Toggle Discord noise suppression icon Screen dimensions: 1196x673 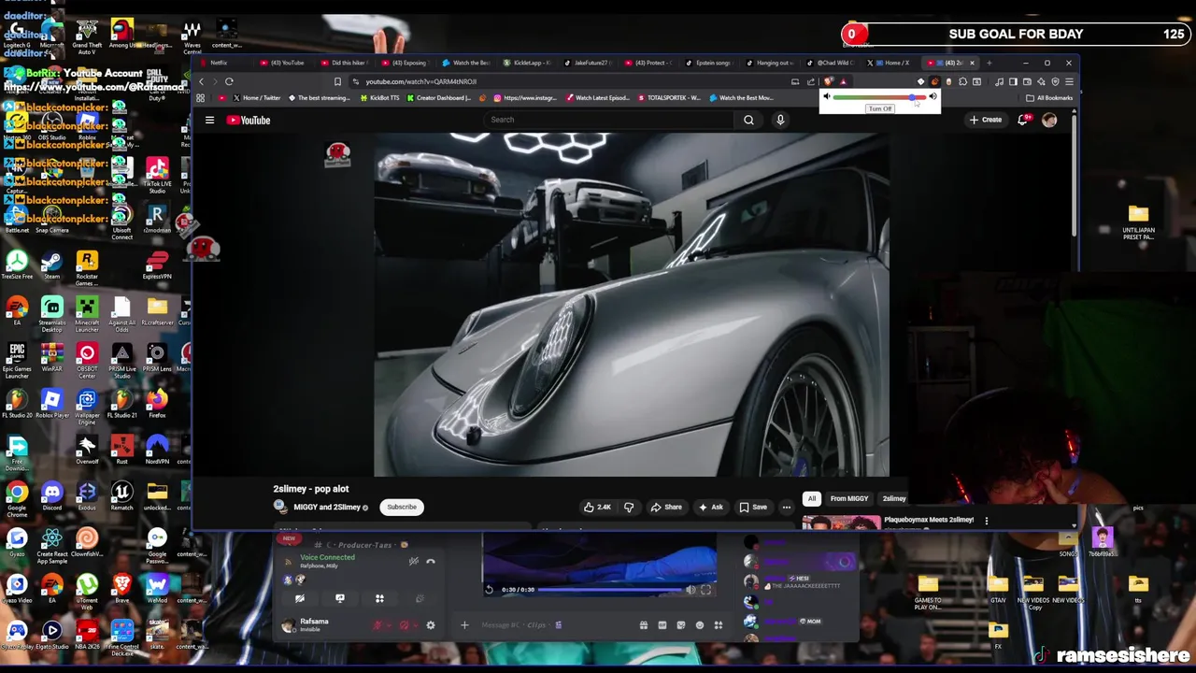413,561
